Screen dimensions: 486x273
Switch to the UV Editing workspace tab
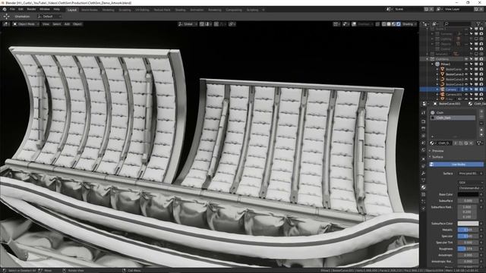click(142, 10)
